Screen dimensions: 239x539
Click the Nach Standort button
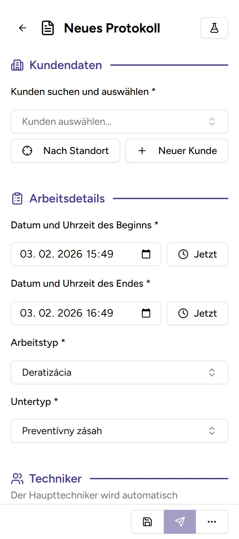click(x=65, y=151)
